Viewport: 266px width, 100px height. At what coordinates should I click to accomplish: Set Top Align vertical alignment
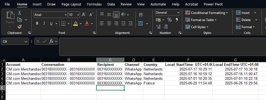click(x=102, y=14)
